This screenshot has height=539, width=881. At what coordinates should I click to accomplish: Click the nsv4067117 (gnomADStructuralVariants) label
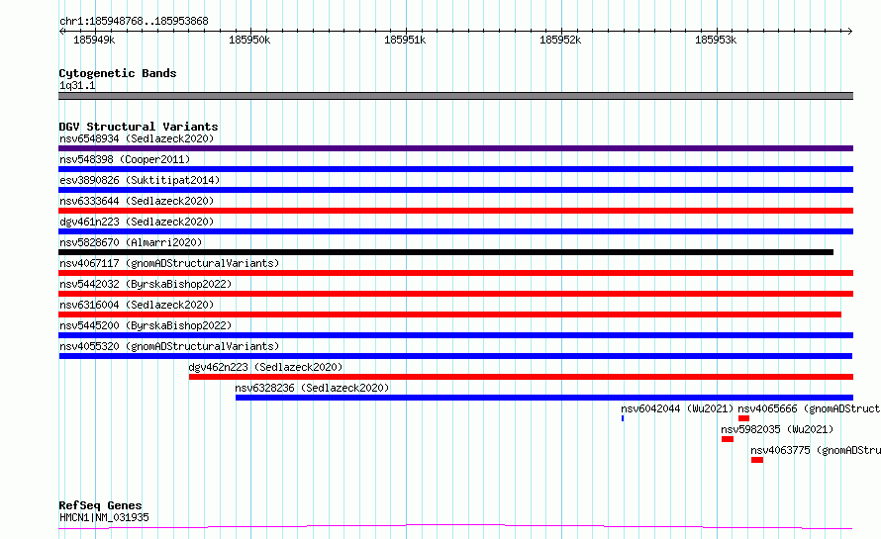pyautogui.click(x=169, y=263)
